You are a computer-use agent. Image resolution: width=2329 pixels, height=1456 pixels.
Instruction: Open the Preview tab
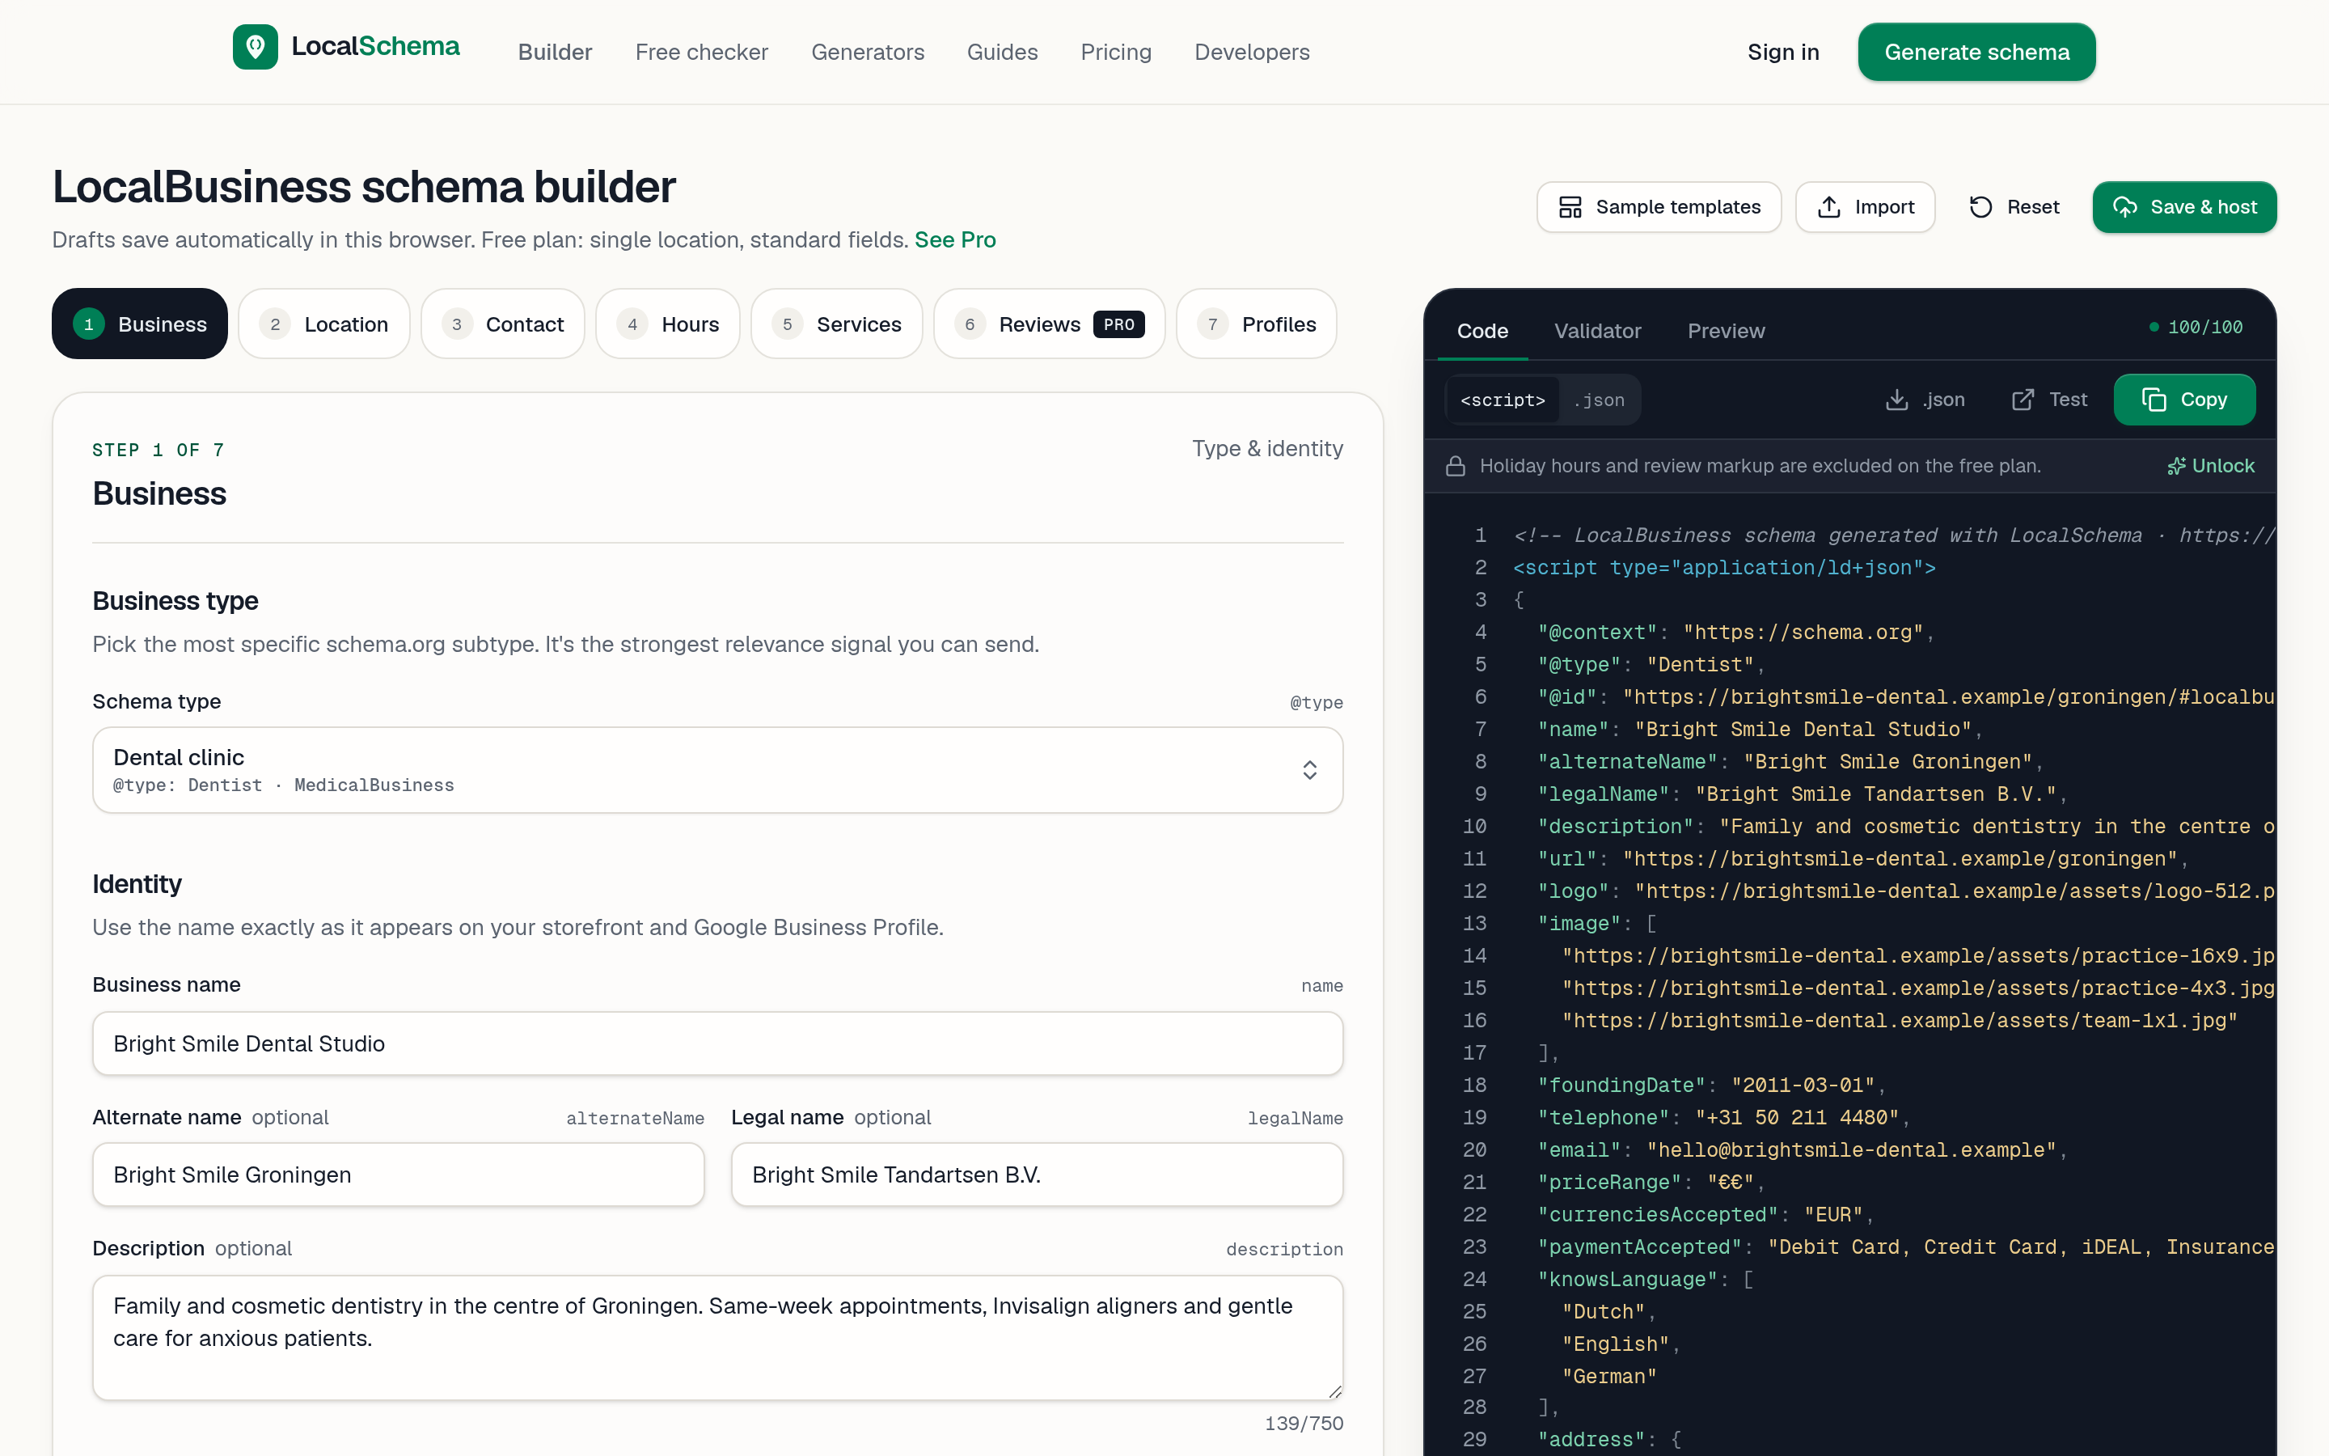[x=1726, y=332]
